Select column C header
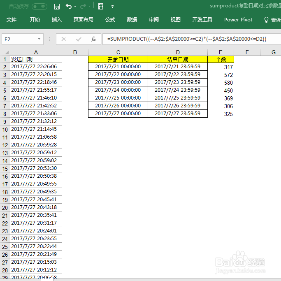 [118, 52]
